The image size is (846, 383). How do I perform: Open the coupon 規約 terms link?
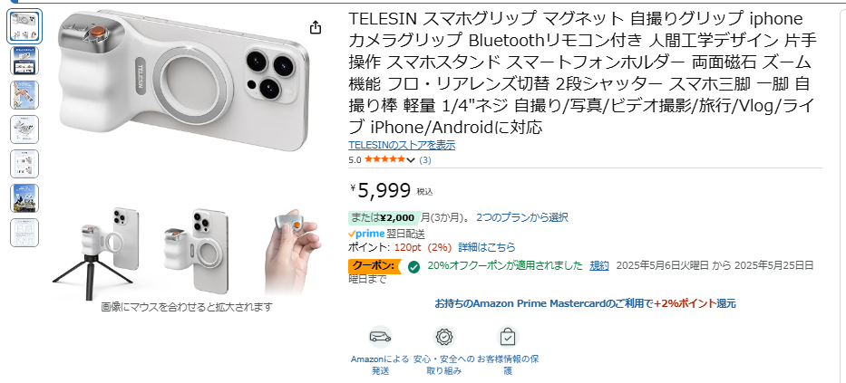pyautogui.click(x=599, y=265)
